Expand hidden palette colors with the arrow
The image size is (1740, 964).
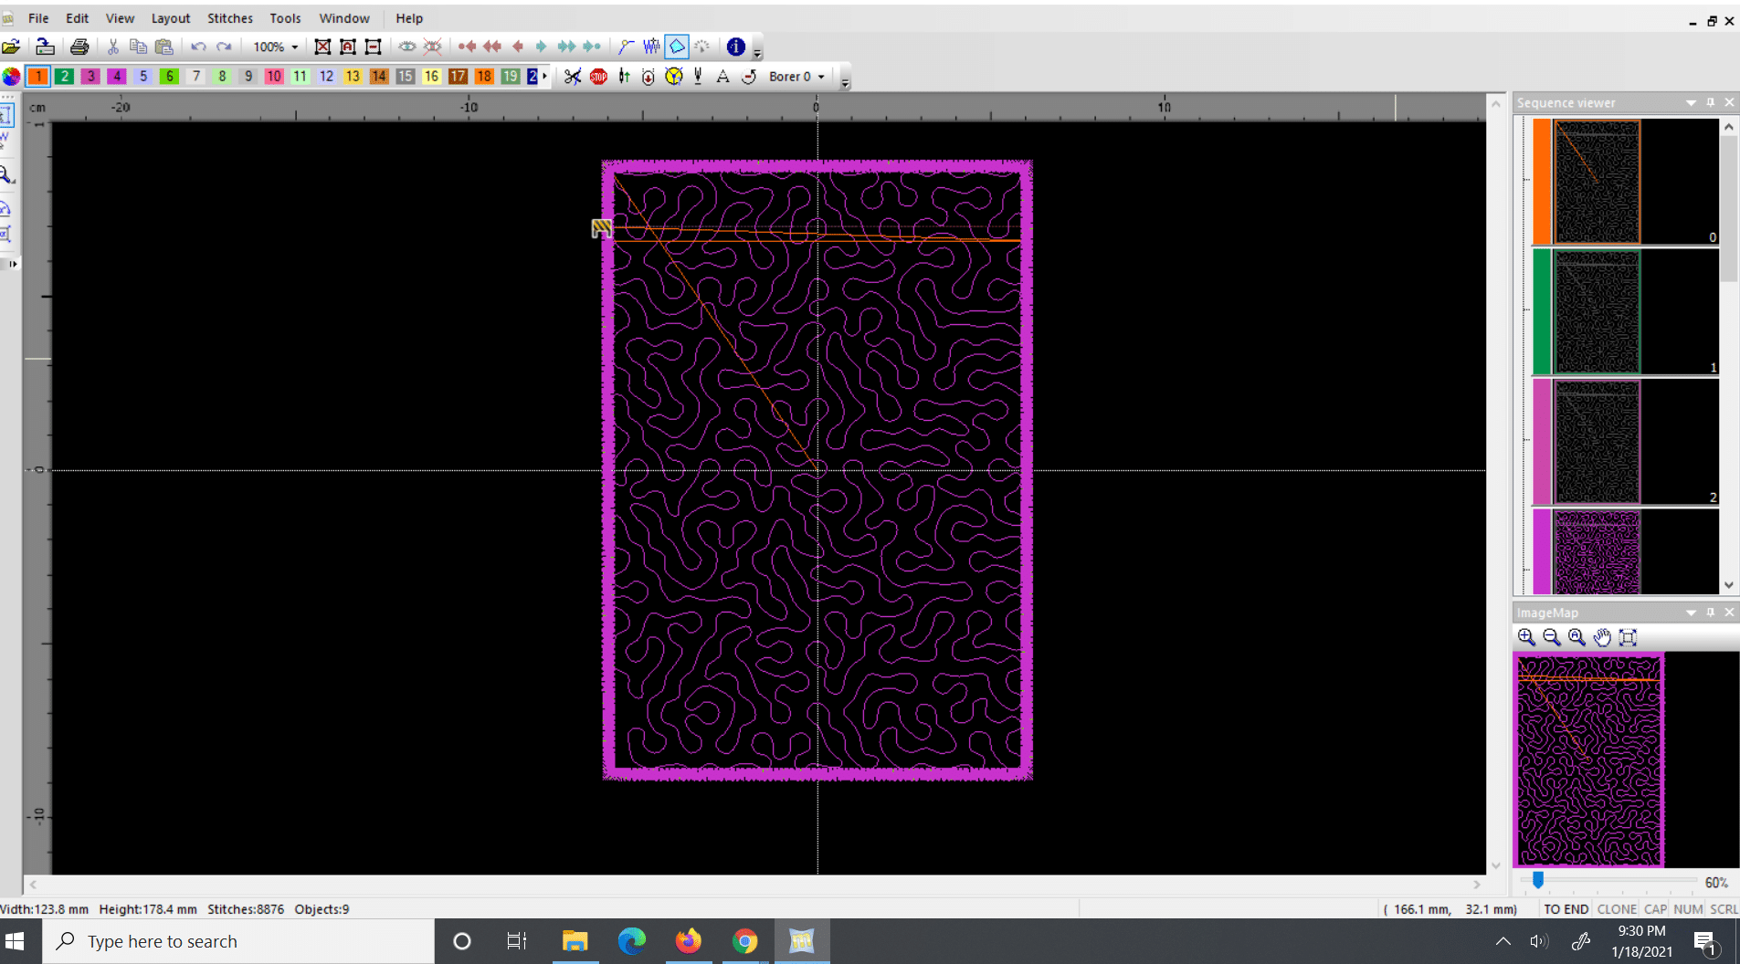click(545, 77)
